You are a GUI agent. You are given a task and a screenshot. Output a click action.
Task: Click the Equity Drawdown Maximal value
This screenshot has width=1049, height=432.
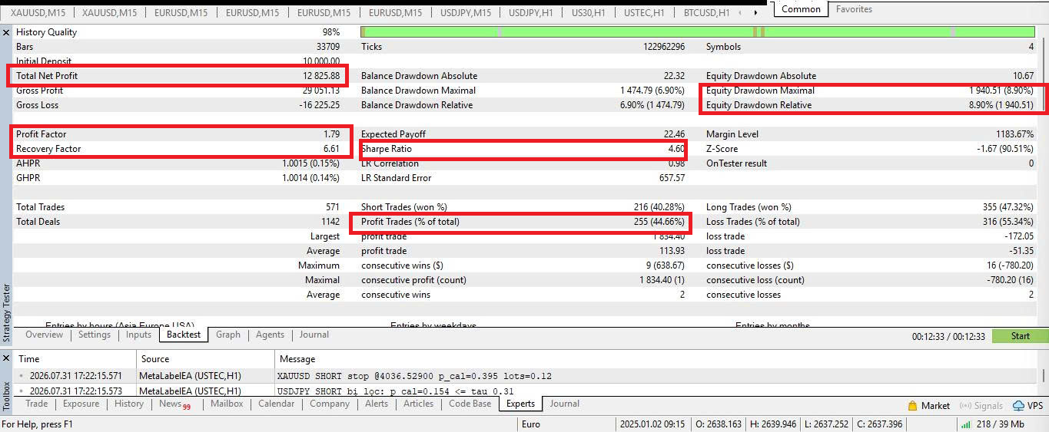point(1001,91)
